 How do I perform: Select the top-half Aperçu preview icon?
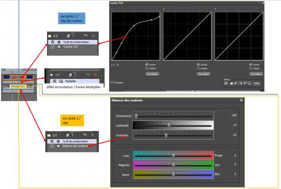coord(245,84)
